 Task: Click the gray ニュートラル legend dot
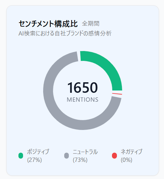click(x=67, y=156)
